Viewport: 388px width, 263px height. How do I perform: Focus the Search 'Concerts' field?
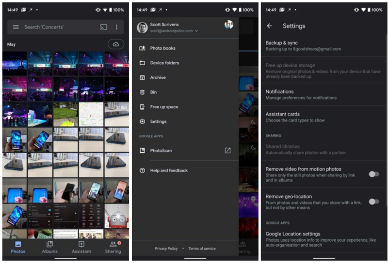point(65,27)
